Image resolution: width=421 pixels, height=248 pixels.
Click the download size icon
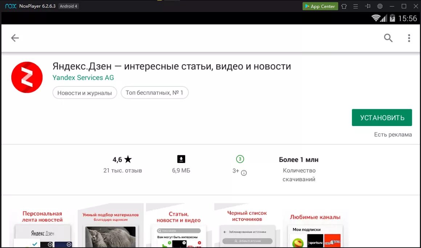(181, 159)
